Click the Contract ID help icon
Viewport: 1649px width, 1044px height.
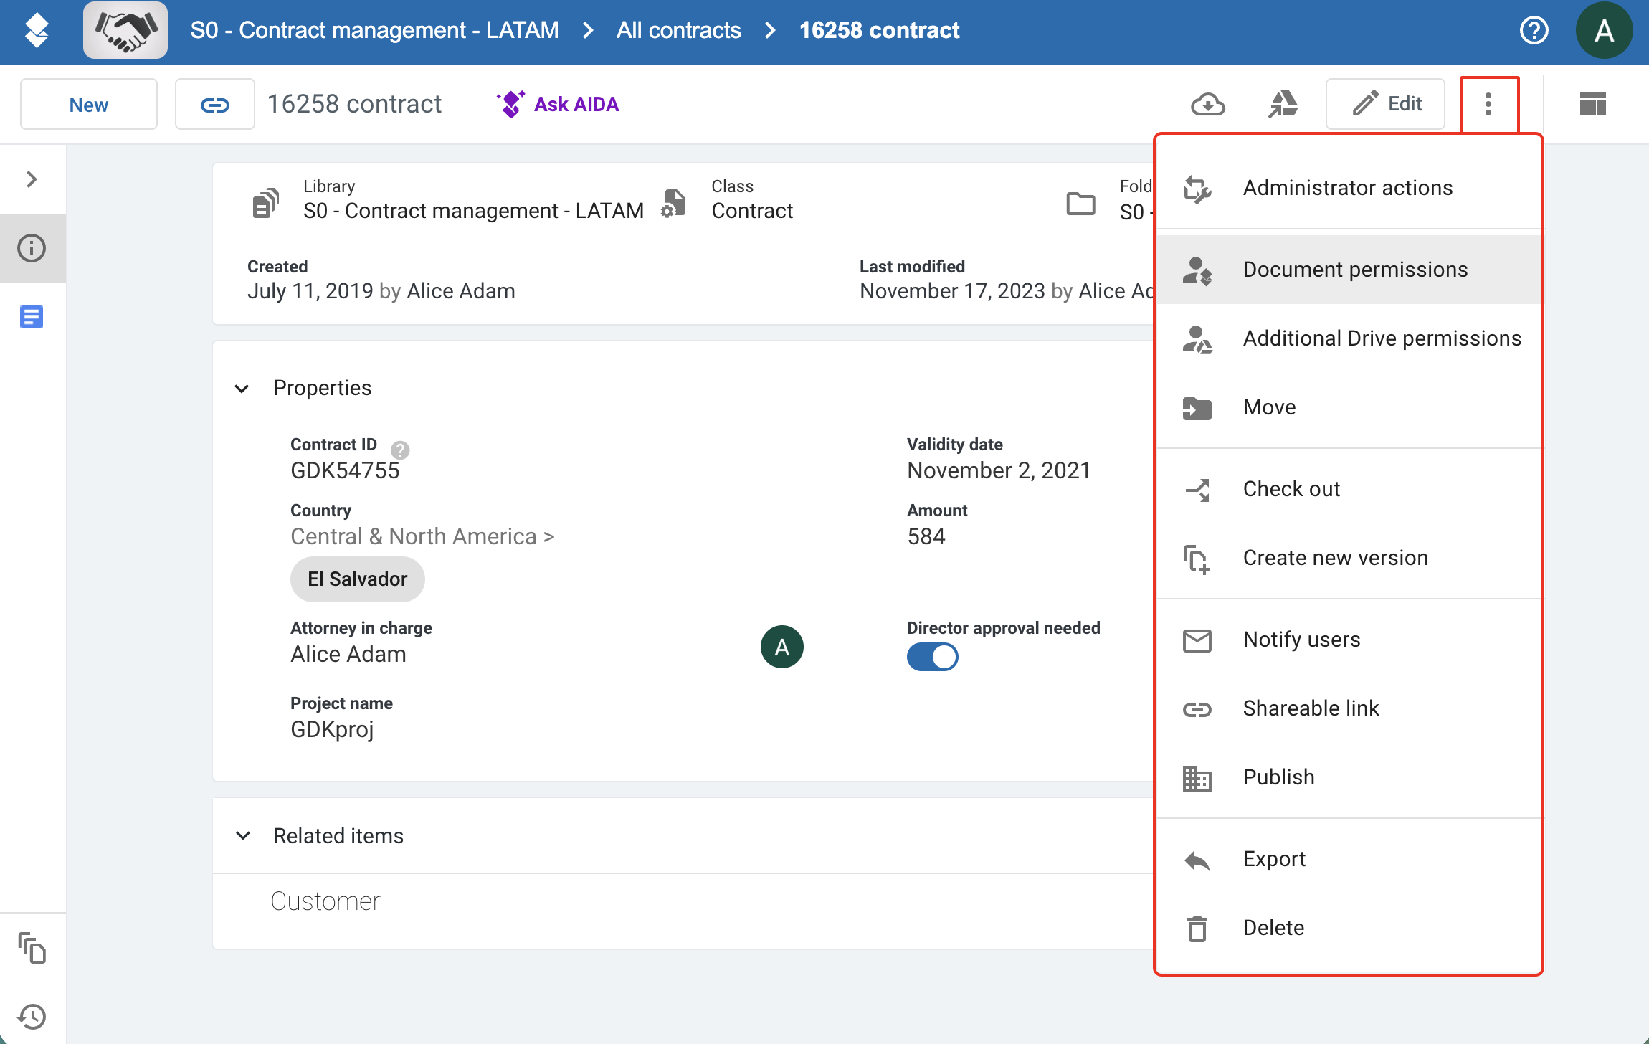[x=400, y=450]
